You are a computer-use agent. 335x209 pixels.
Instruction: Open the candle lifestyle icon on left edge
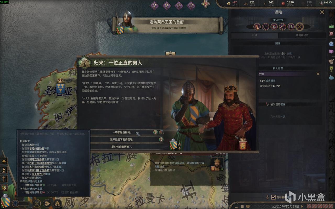point(4,170)
